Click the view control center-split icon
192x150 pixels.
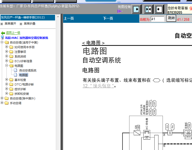pyautogui.click(x=148, y=9)
